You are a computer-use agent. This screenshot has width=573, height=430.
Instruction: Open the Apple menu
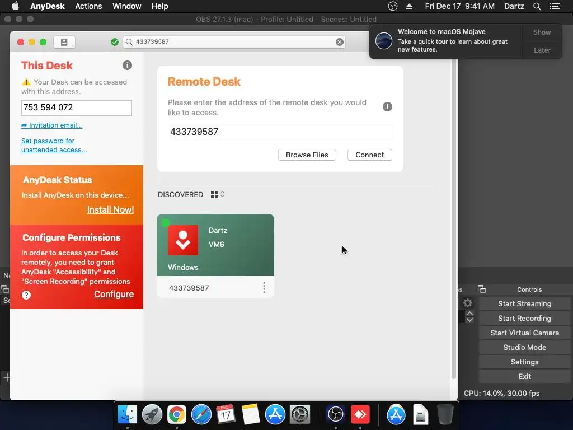(15, 6)
